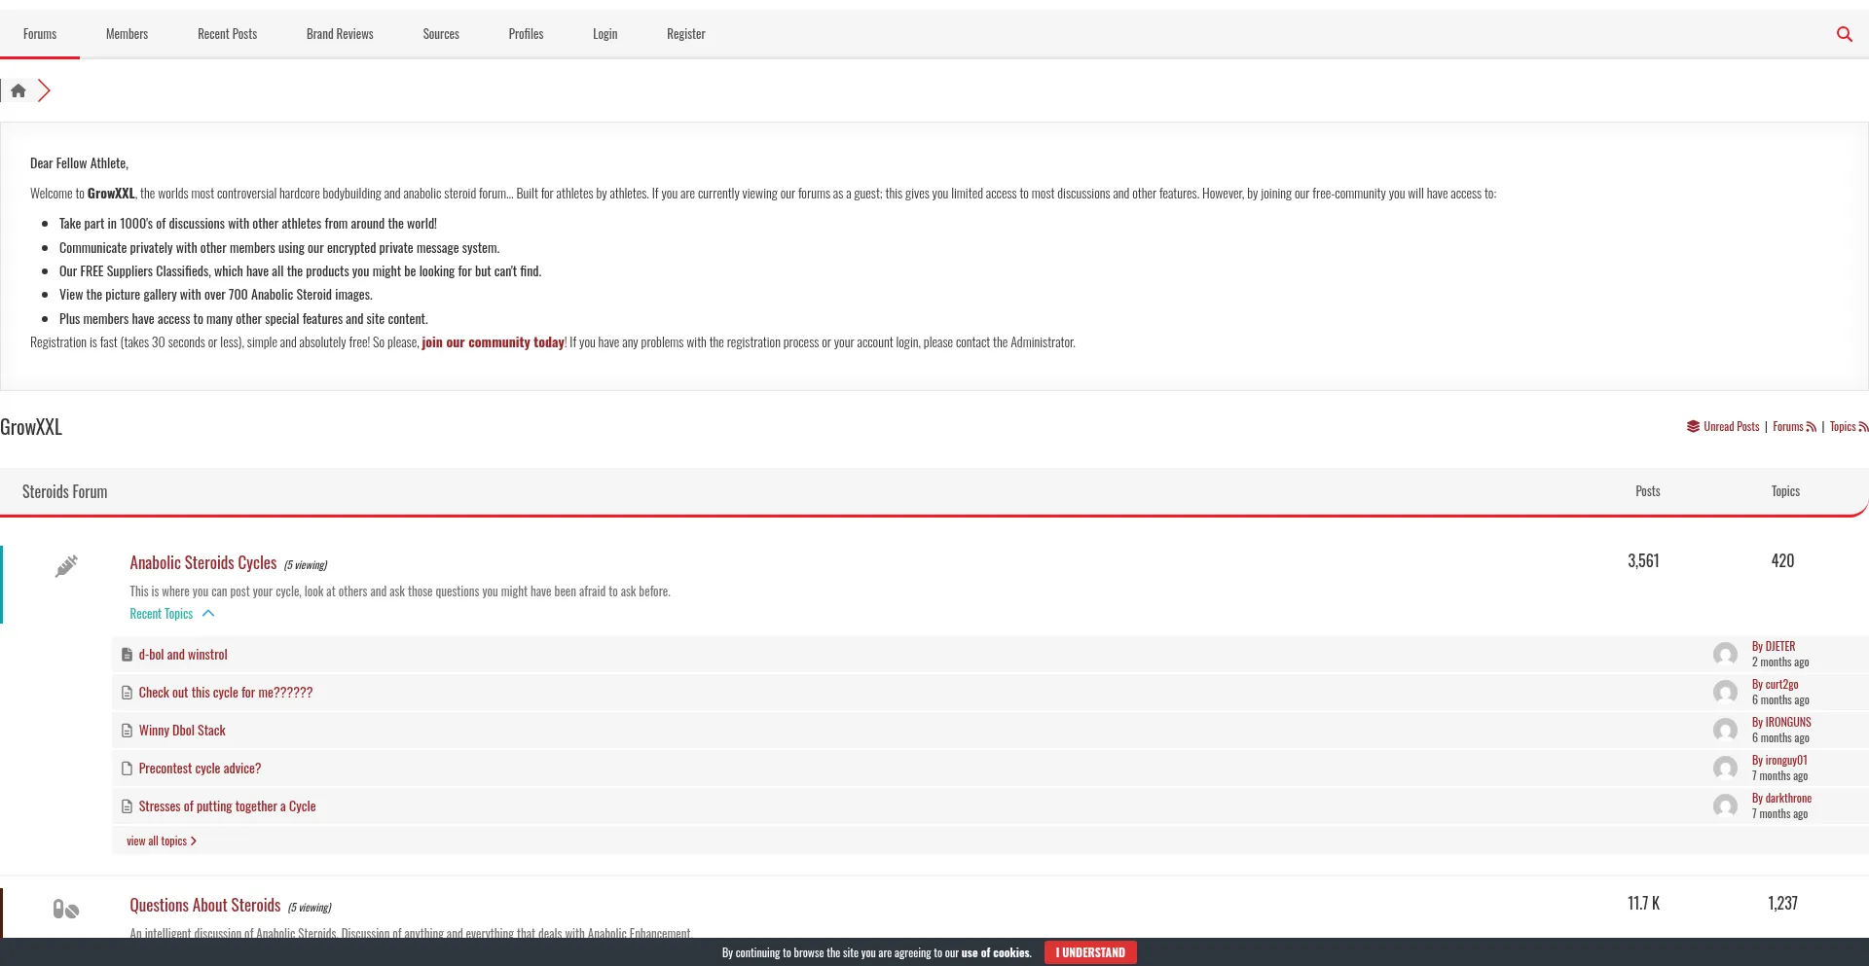Viewport: 1869px width, 966px height.
Task: Follow the join our community today link
Action: click(493, 342)
